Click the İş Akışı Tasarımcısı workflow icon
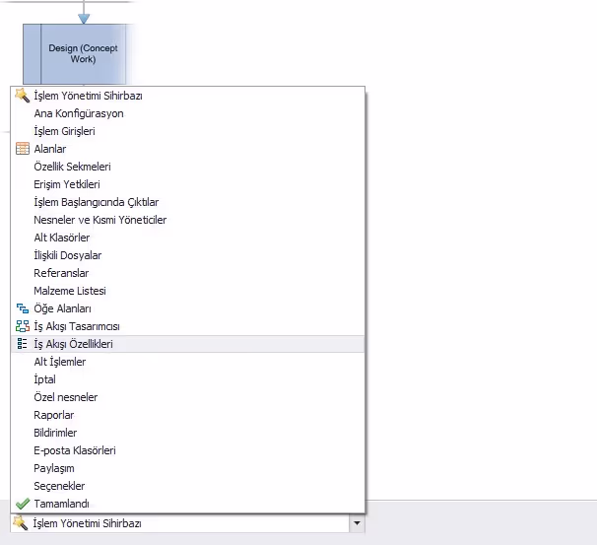 pyautogui.click(x=23, y=326)
